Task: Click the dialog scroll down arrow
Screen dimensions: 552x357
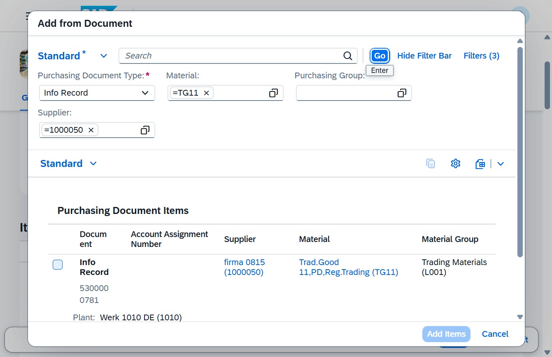Action: [x=520, y=317]
